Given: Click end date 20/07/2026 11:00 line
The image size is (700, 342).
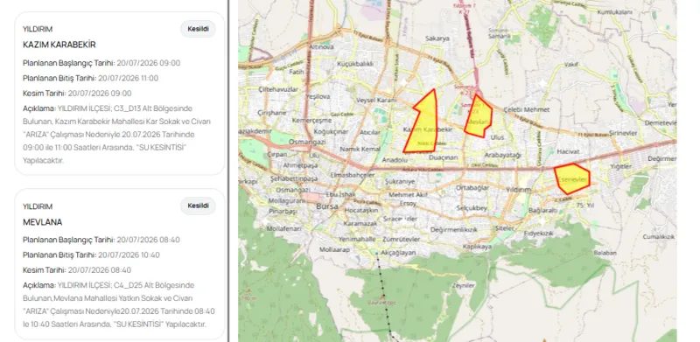Looking at the screenshot, I should (91, 78).
